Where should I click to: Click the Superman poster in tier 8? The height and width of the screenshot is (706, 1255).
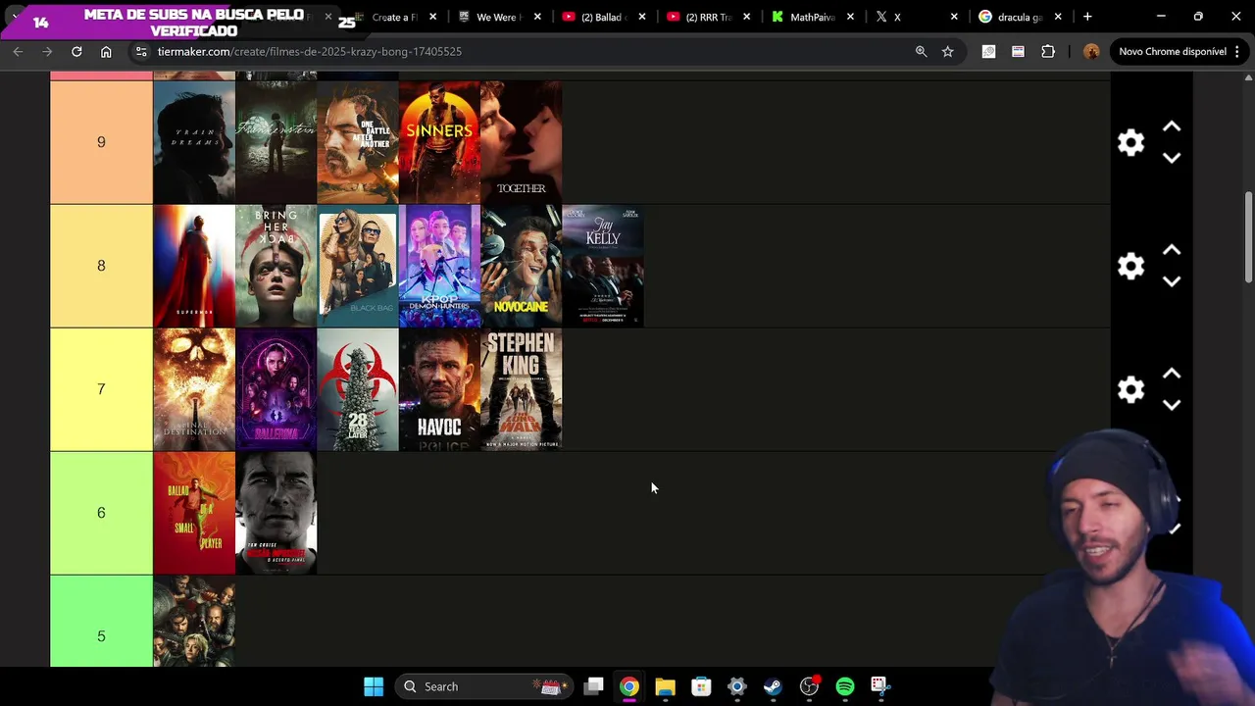[x=194, y=266]
